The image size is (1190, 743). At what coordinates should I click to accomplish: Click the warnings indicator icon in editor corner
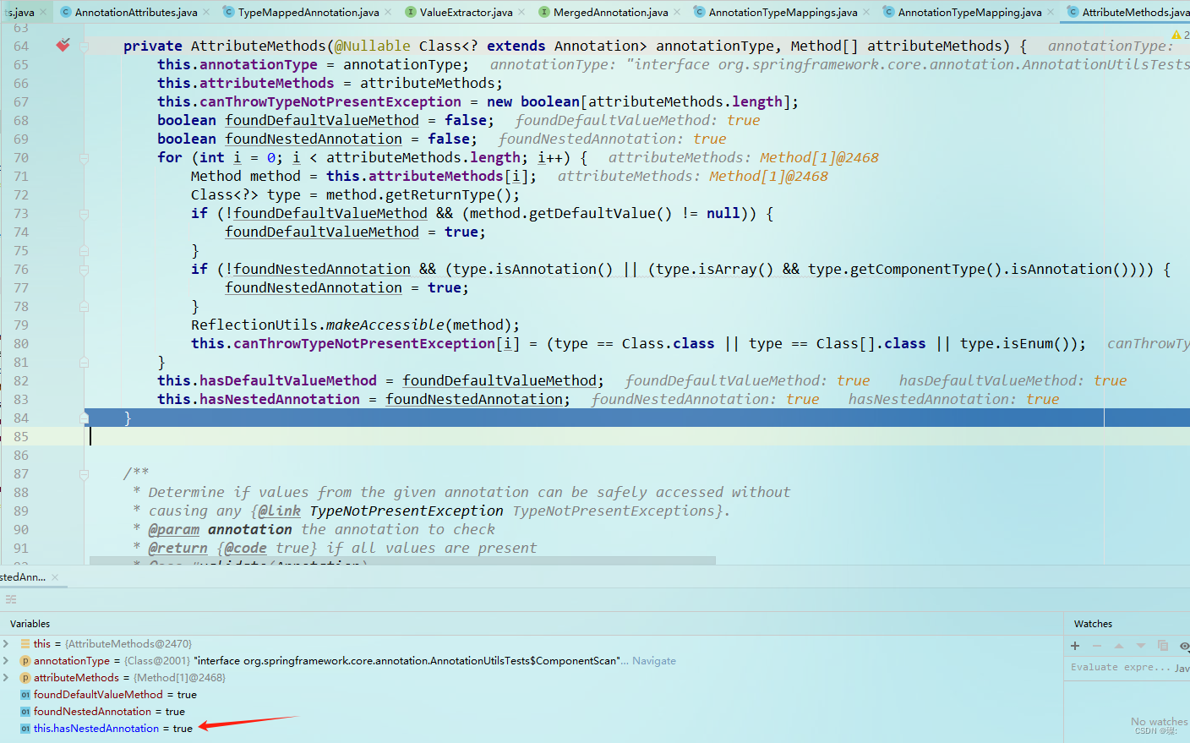coord(1177,35)
